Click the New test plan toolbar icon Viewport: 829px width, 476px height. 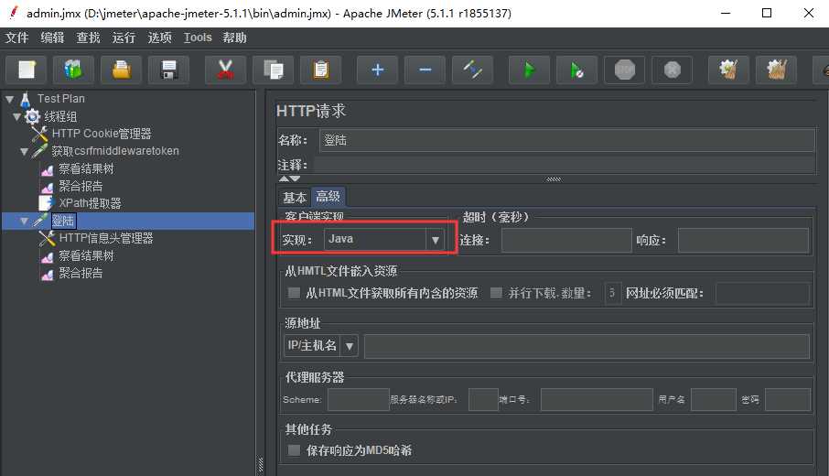tap(27, 70)
